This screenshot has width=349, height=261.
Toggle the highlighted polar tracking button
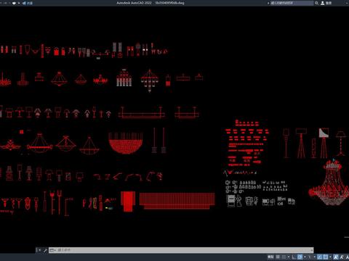tap(300, 257)
